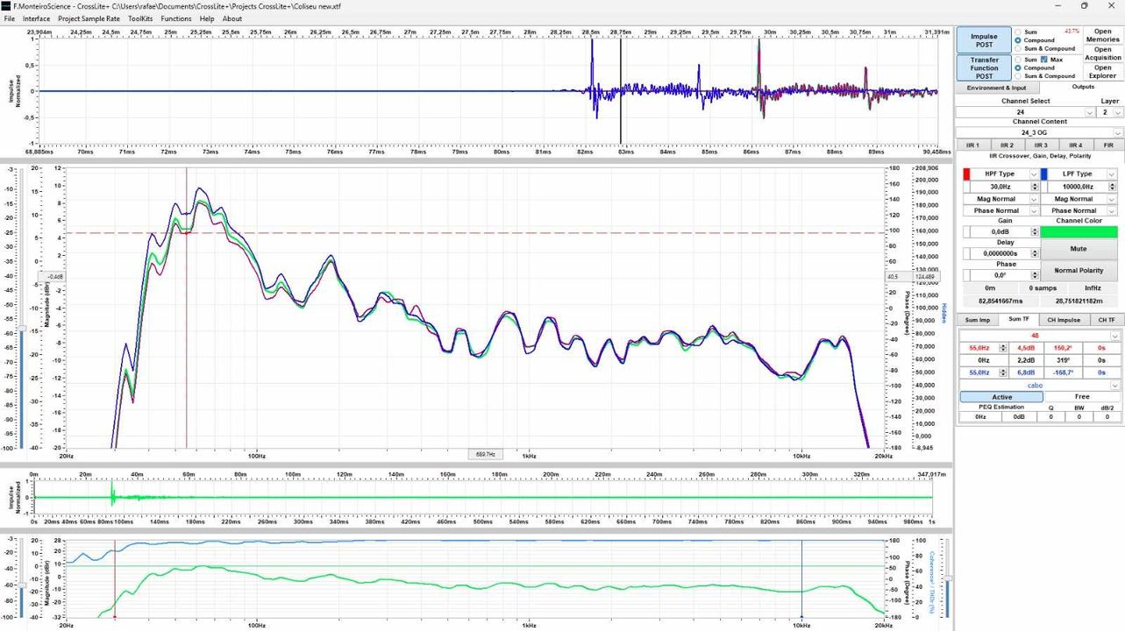Switch to the CH TF tab
This screenshot has height=631, width=1125.
(1107, 320)
